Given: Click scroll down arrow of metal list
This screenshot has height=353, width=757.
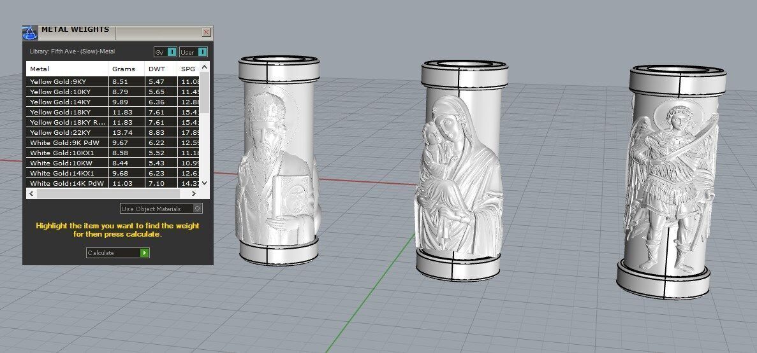Looking at the screenshot, I should point(204,183).
